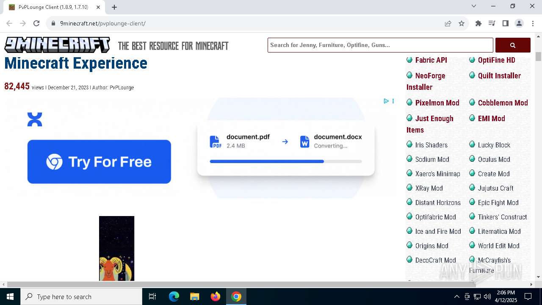Click the address bar URL text
This screenshot has width=542, height=305.
pyautogui.click(x=103, y=23)
